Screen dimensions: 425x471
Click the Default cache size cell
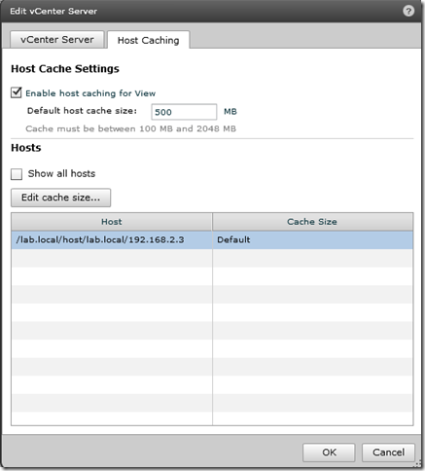[x=312, y=240]
